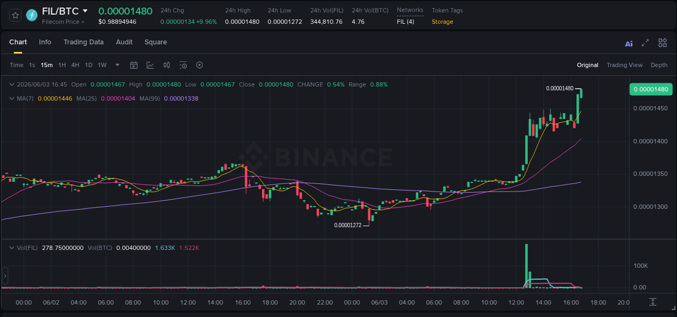Click the 24h Low value 0.00001272

[x=285, y=22]
